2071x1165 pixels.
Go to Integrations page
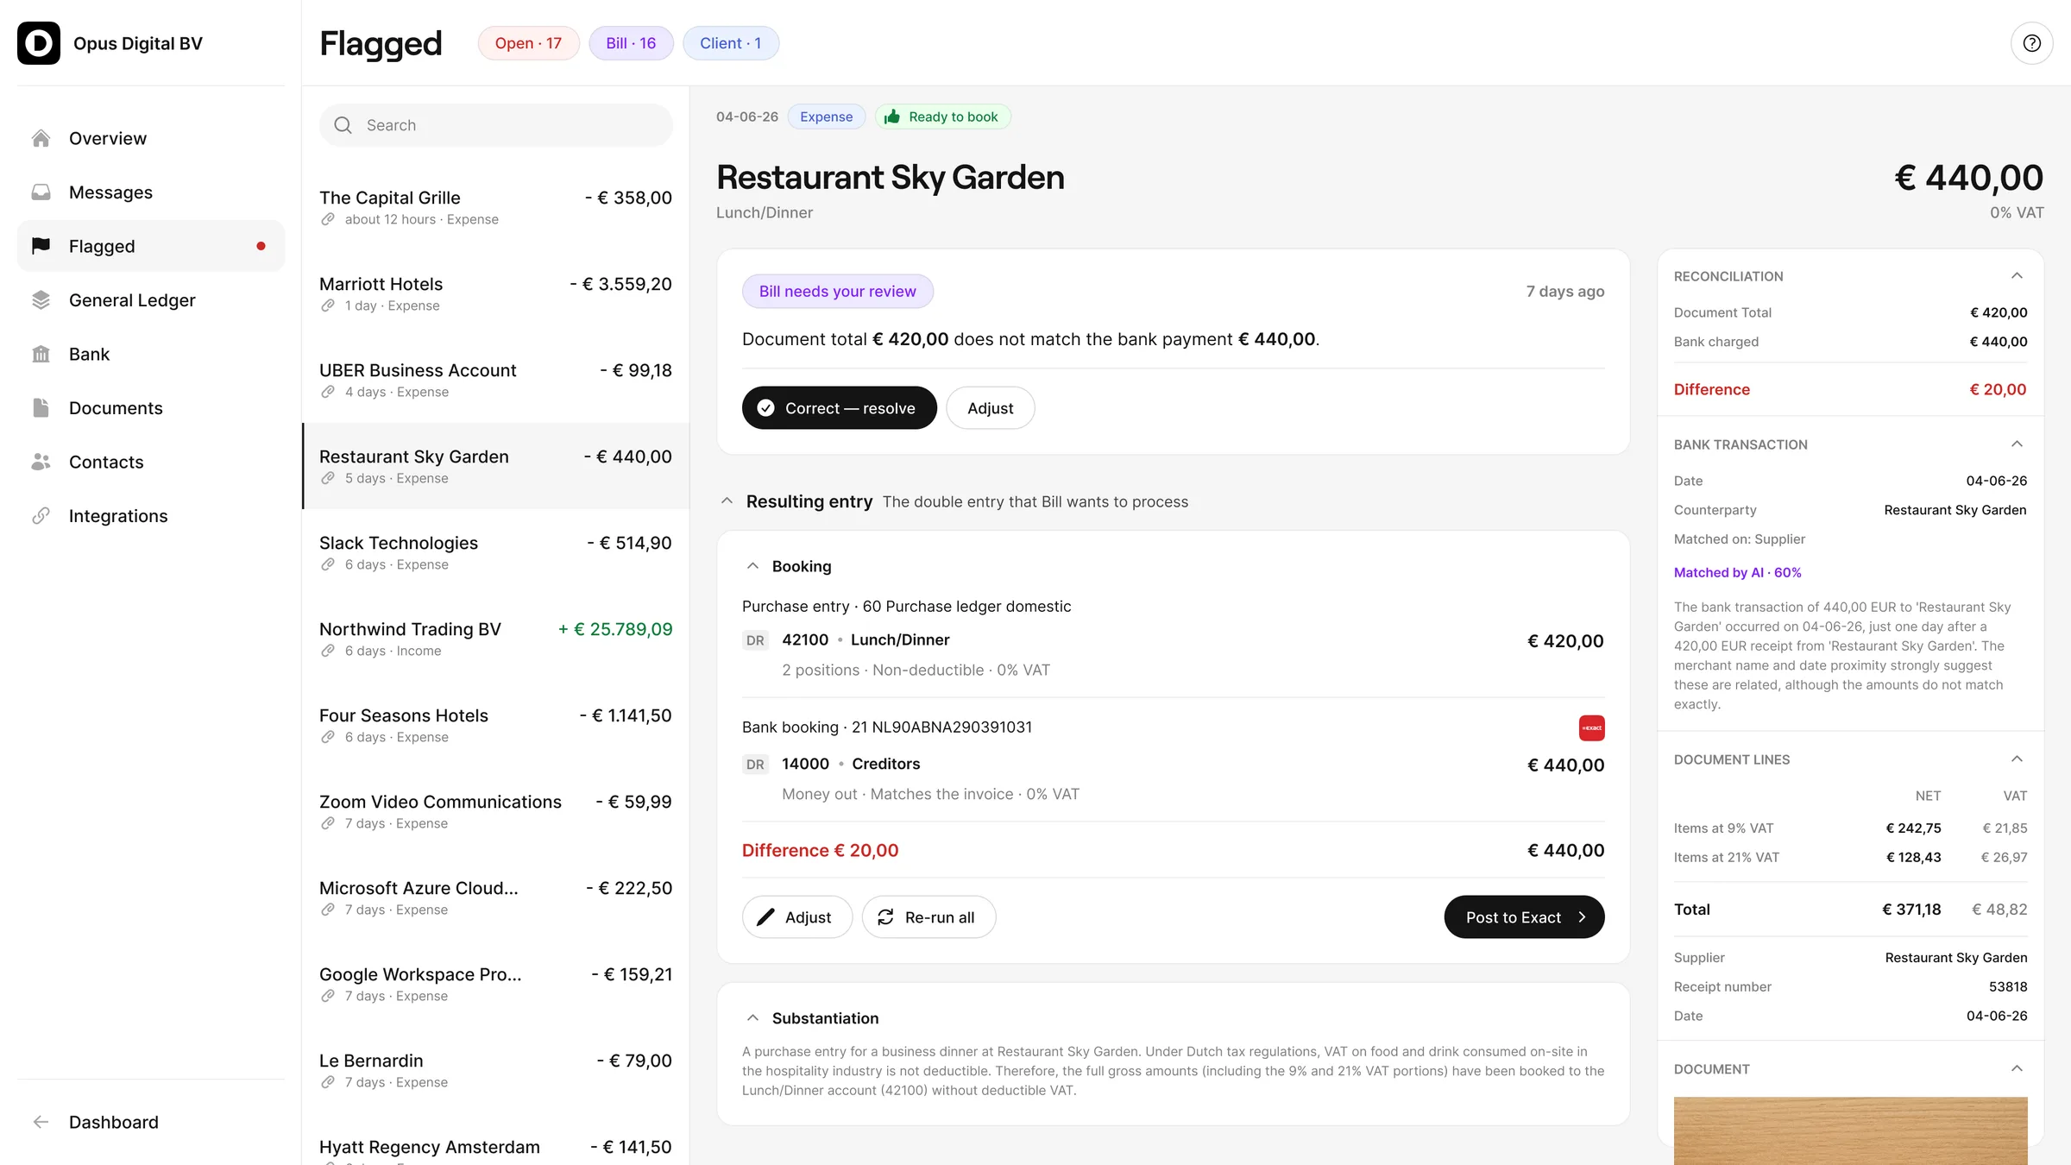151,515
